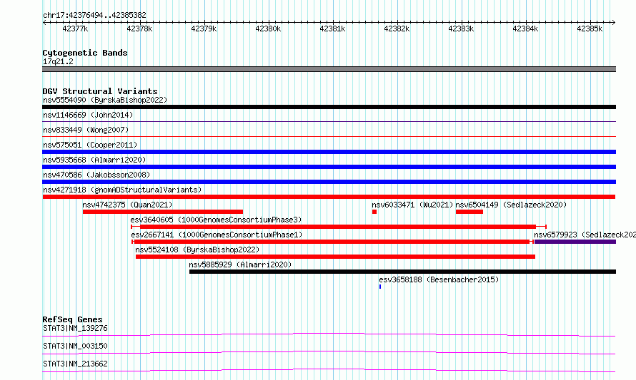The width and height of the screenshot is (636, 380).
Task: Click the nsv6504149 Sedlazeck2020 red bar
Action: [x=469, y=212]
